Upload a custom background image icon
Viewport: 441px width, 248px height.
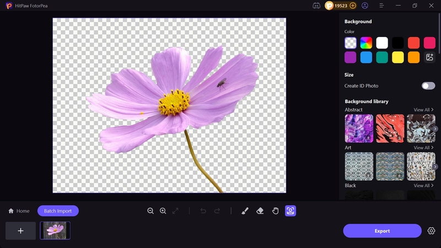click(429, 57)
